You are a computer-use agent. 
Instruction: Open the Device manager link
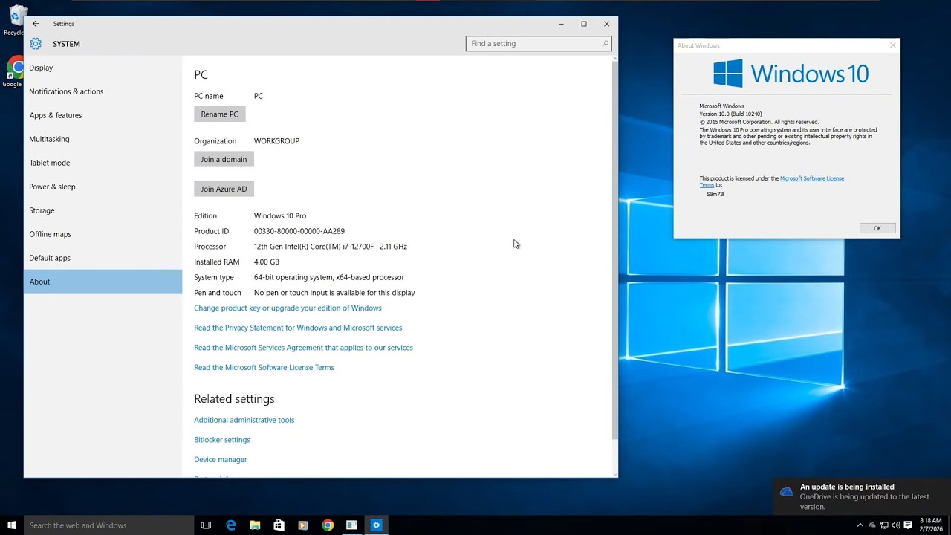pos(220,460)
